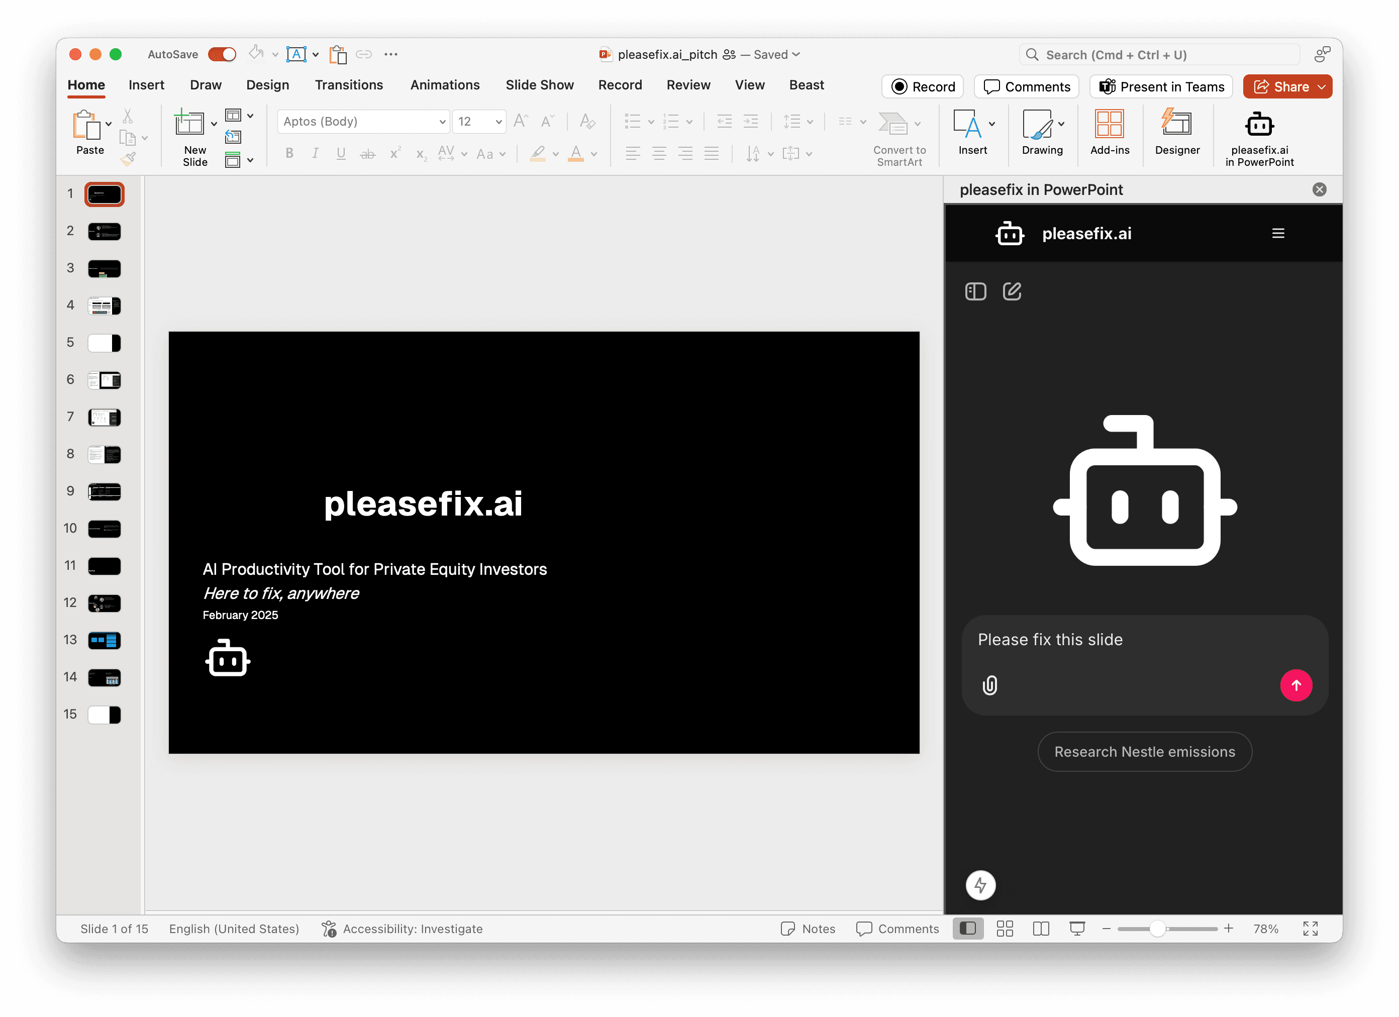1399x1017 pixels.
Task: Click the Search (Cmd + Ctrl + U) field
Action: 1160,54
